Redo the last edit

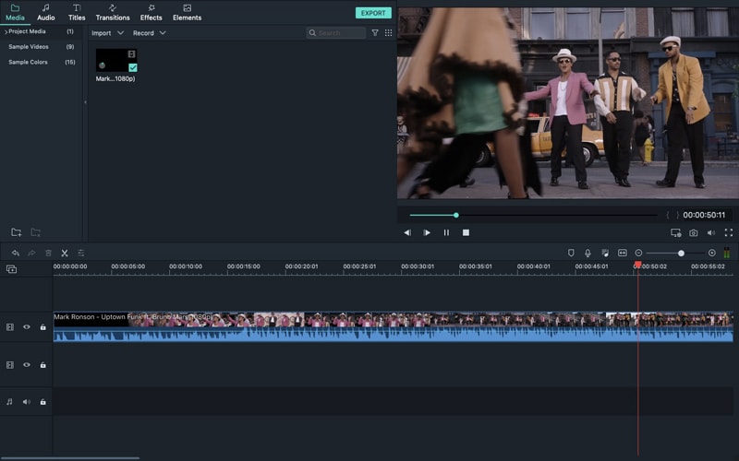point(31,253)
